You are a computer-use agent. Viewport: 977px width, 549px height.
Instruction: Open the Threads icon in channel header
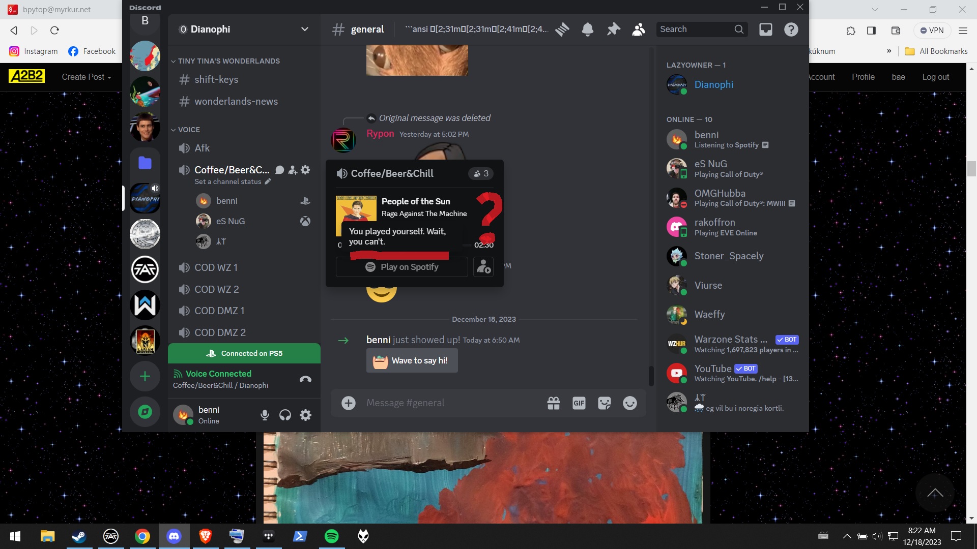(x=562, y=29)
